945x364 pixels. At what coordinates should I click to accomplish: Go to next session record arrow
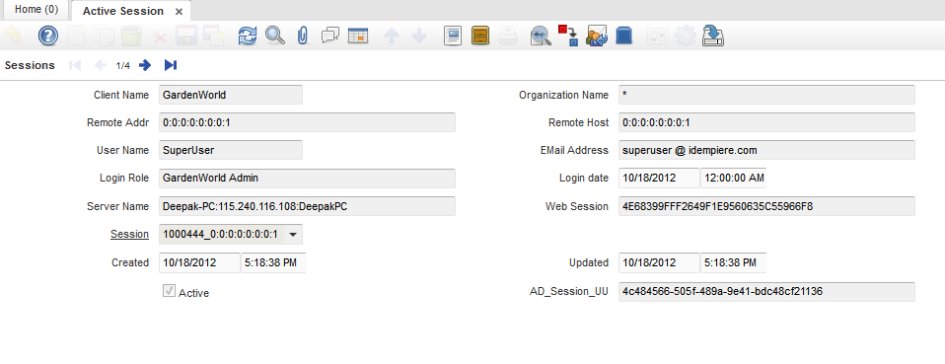coord(145,65)
